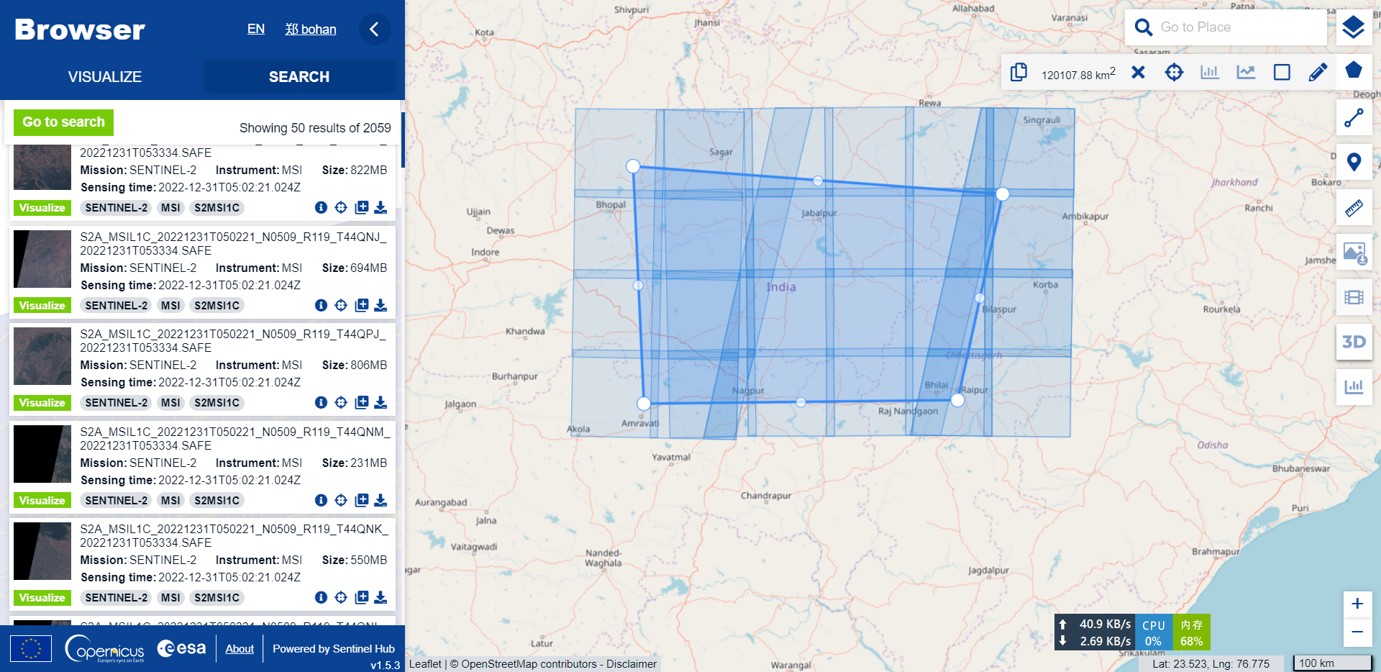Add the T44QNK product to the workspace
1381x672 pixels.
tap(361, 597)
